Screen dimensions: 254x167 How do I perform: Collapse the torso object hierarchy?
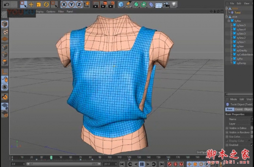click(226, 8)
